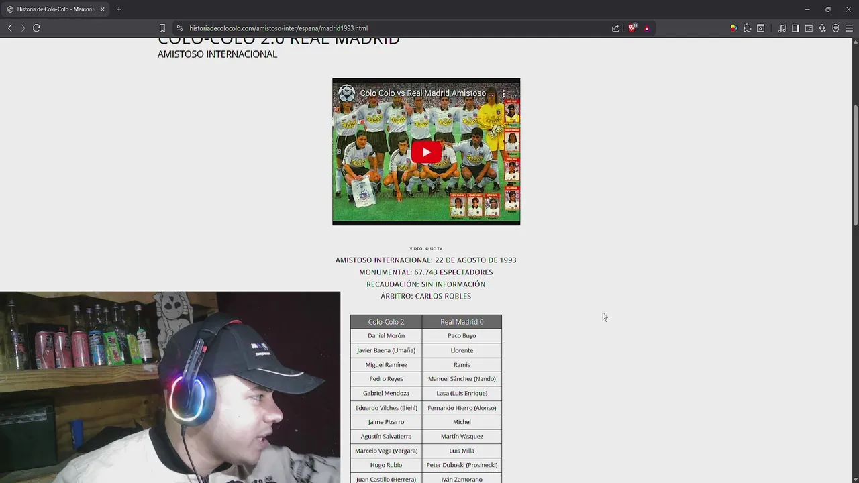Reload the current page
859x483 pixels.
tap(36, 28)
